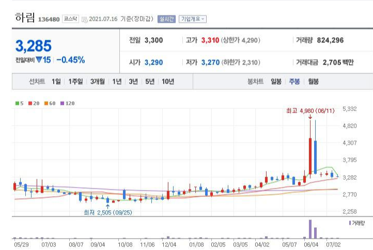
Task: Click the 3,282 price axis label
Action: pyautogui.click(x=349, y=178)
